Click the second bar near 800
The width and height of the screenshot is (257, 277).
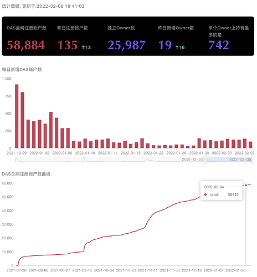click(x=22, y=120)
